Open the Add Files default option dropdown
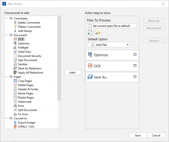 109,45
